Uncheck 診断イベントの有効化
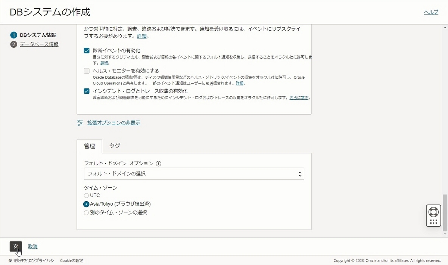The width and height of the screenshot is (448, 265). tap(86, 50)
